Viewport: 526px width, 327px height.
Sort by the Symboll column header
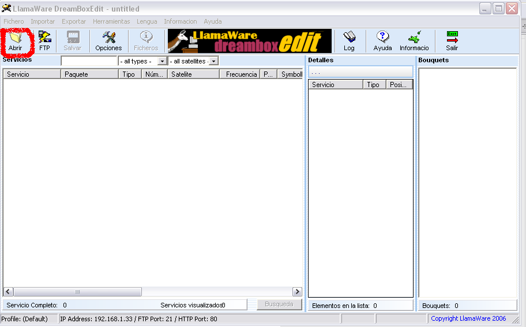[290, 74]
